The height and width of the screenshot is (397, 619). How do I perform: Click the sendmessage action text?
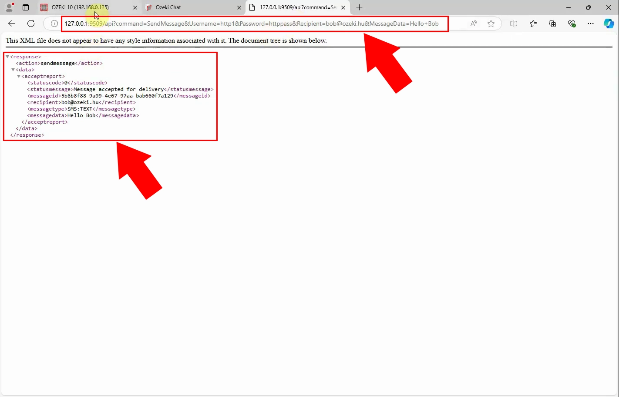coord(58,63)
